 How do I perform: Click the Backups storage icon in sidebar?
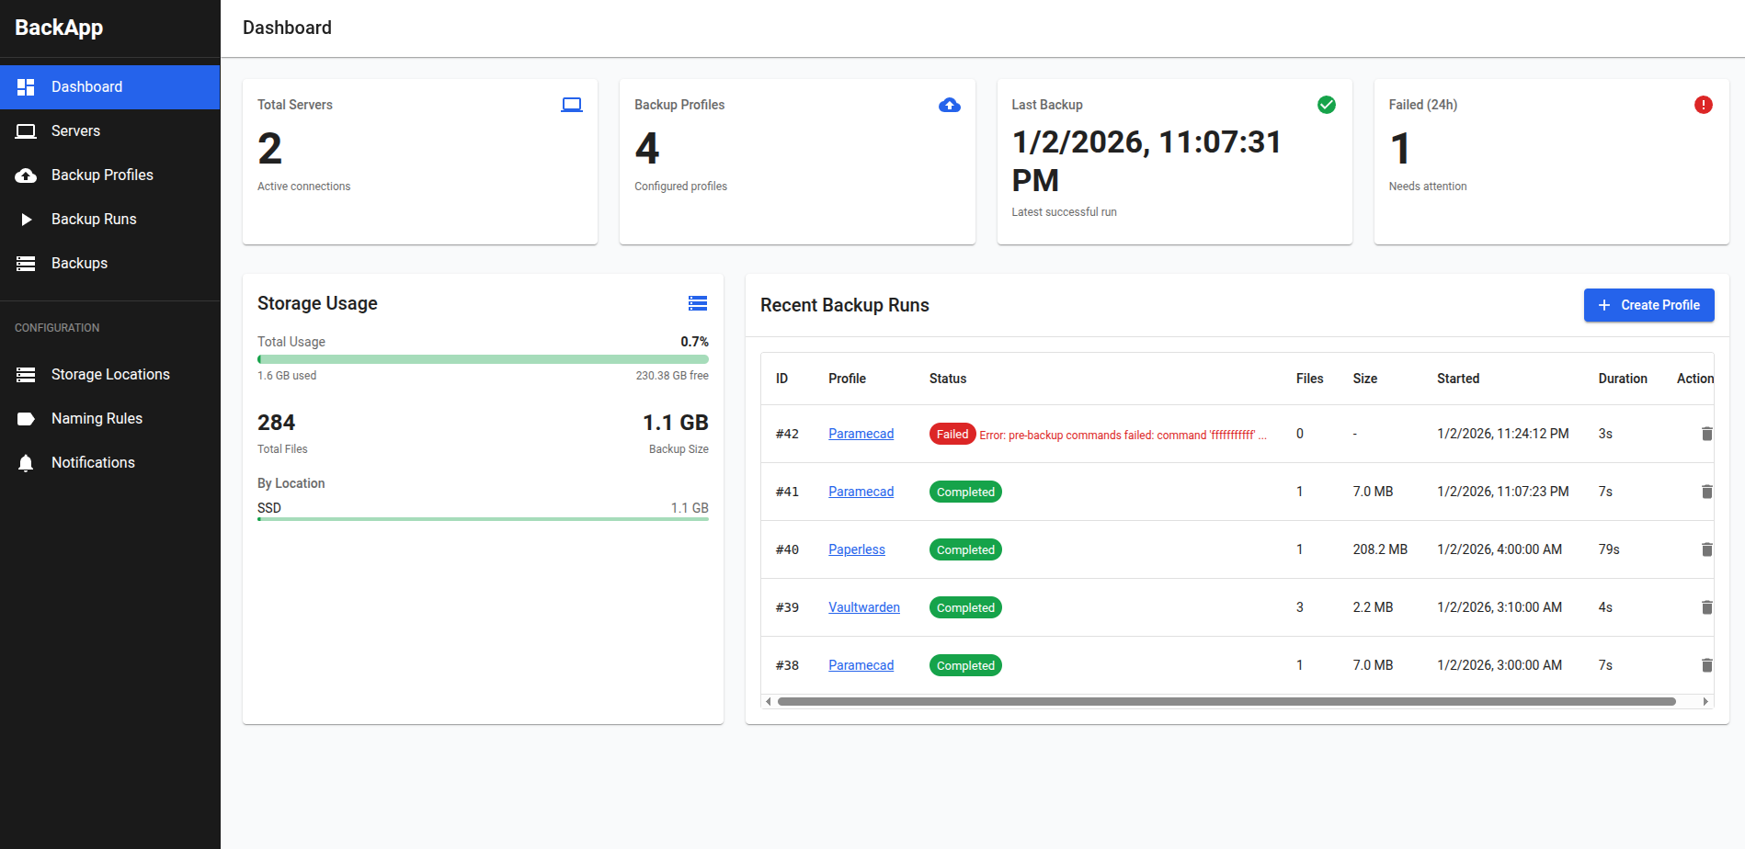(x=26, y=264)
